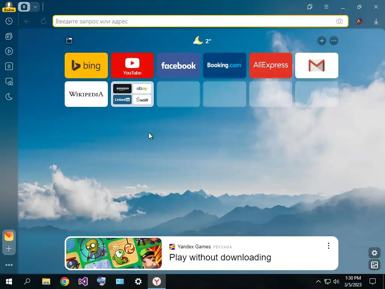The width and height of the screenshot is (385, 289).
Task: Click the ladybug extension icon
Action: pos(359,21)
